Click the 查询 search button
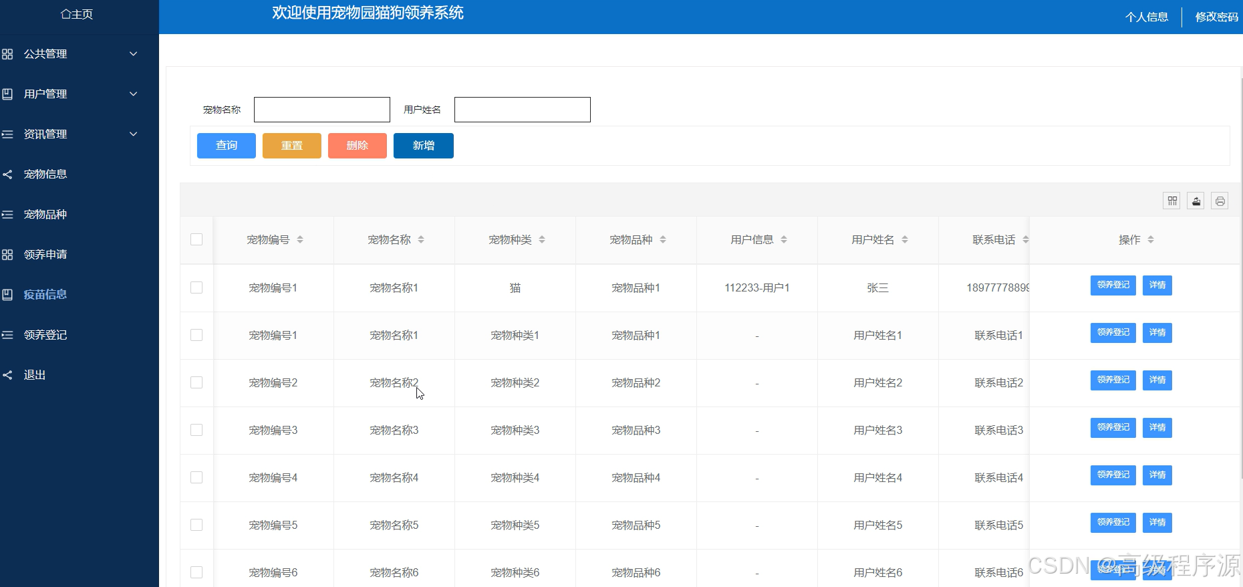The width and height of the screenshot is (1243, 587). (x=227, y=146)
